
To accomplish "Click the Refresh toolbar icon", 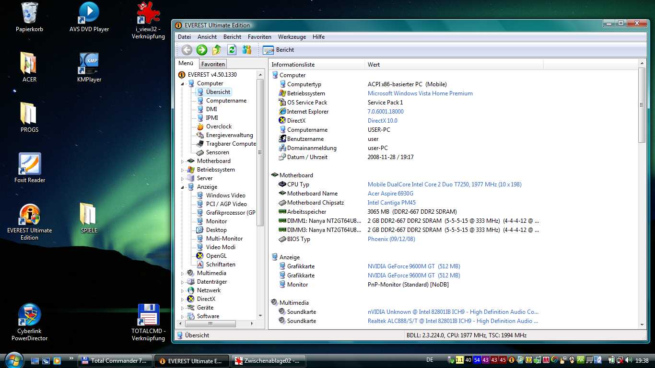I will pos(232,50).
